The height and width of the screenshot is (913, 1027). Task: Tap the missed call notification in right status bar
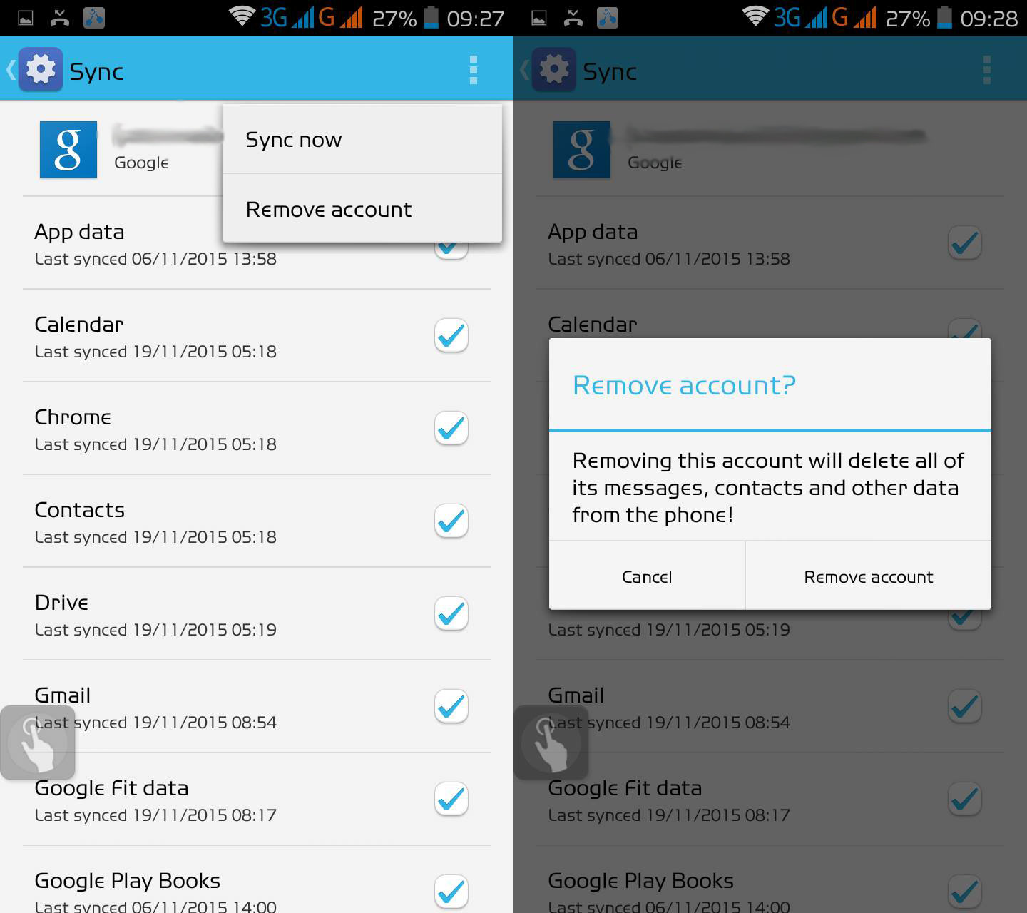click(x=573, y=18)
